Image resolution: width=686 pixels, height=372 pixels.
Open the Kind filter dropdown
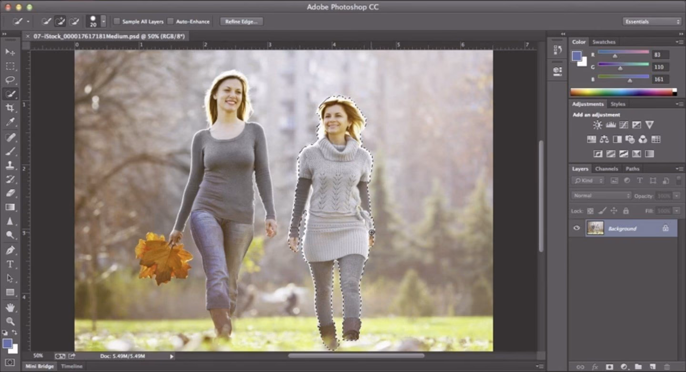587,180
